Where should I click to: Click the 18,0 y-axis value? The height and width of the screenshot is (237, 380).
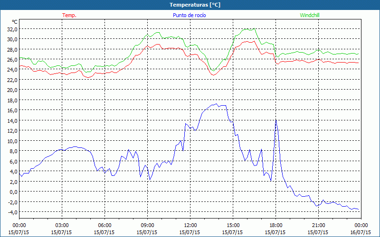coord(13,100)
